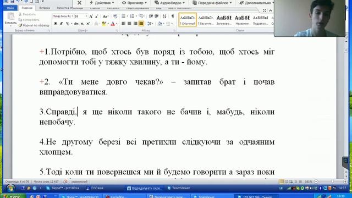Image resolution: width=352 pixels, height=198 pixels.
Task: Click the bulleted list icon
Action: (x=123, y=16)
